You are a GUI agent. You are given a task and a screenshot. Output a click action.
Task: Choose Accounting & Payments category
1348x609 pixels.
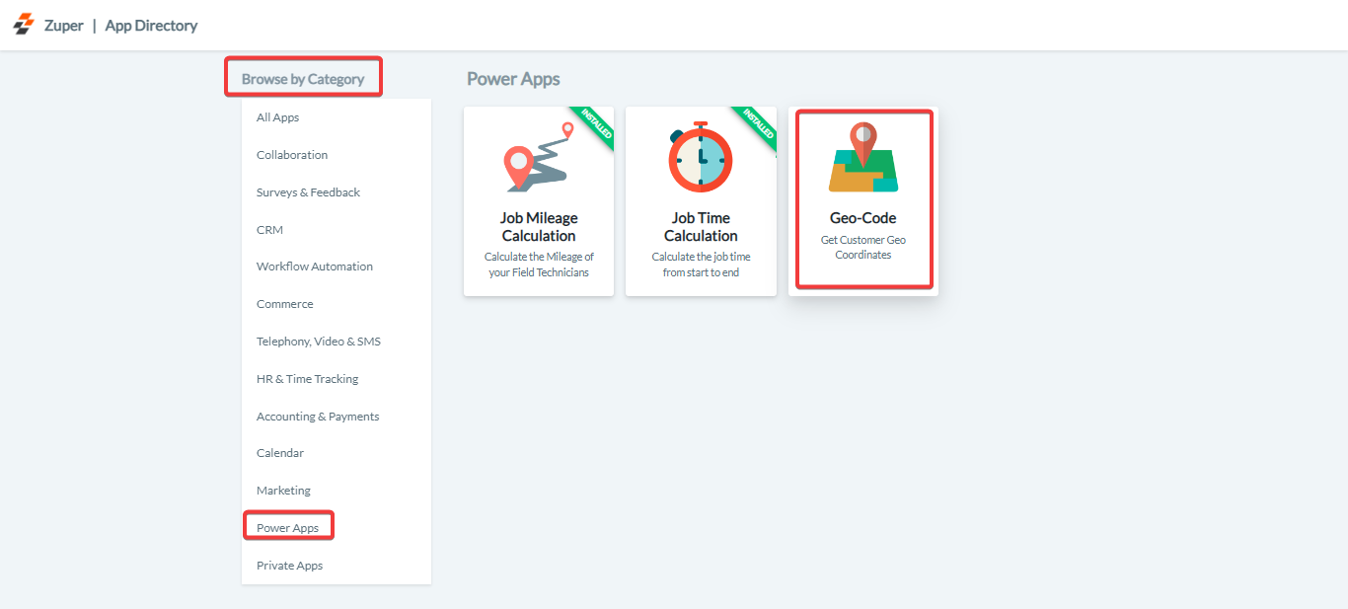pyautogui.click(x=318, y=417)
